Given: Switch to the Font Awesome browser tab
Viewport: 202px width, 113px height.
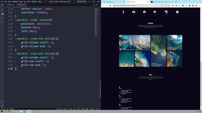Looking at the screenshot, I should [x=114, y=2].
